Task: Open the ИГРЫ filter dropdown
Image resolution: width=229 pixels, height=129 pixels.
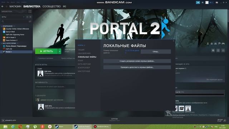Action: pos(13,17)
